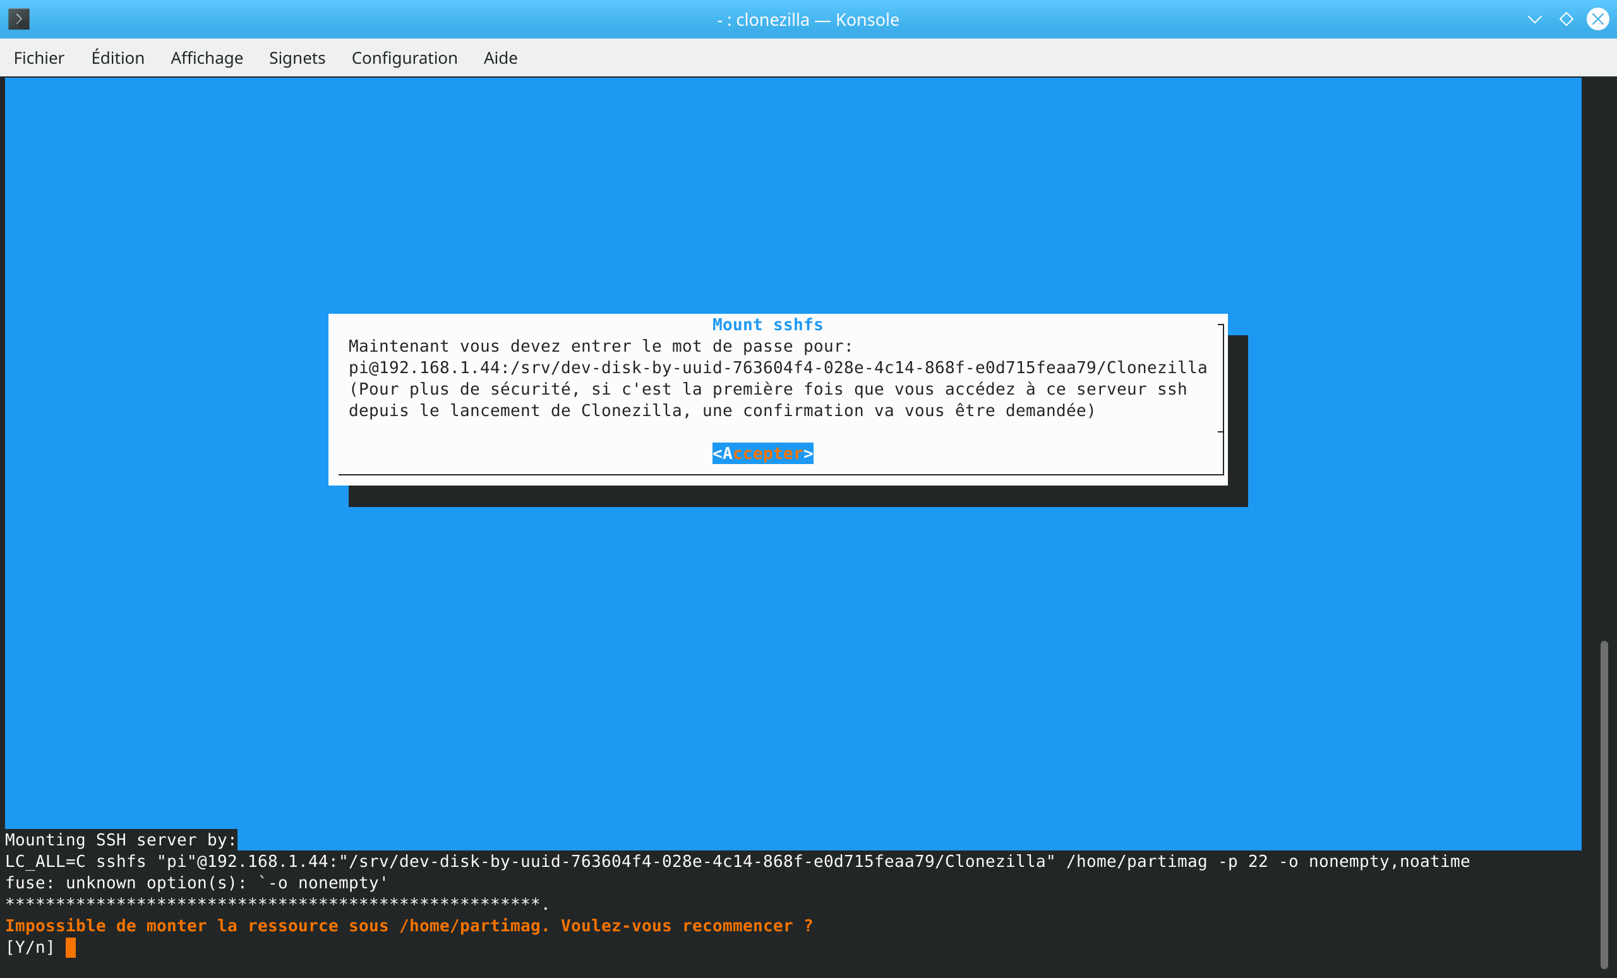
Task: Click the Accepter button in dialog
Action: tap(762, 453)
